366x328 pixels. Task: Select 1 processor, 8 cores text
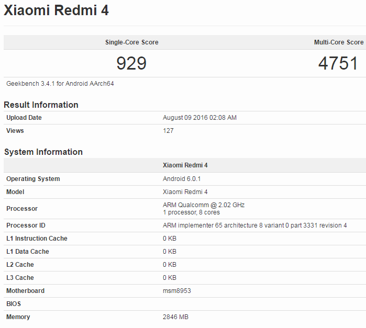point(192,212)
